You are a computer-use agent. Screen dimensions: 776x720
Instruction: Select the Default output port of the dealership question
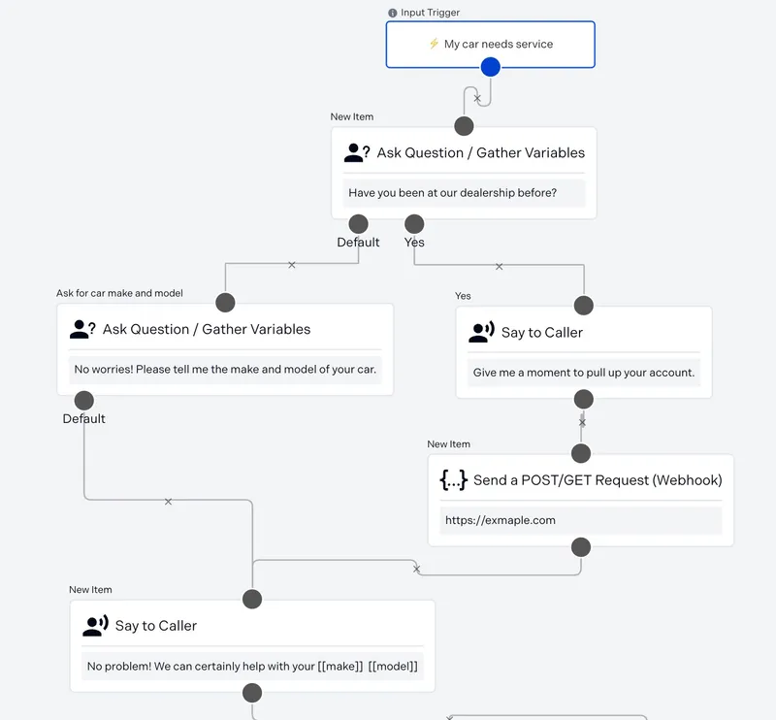tap(358, 224)
